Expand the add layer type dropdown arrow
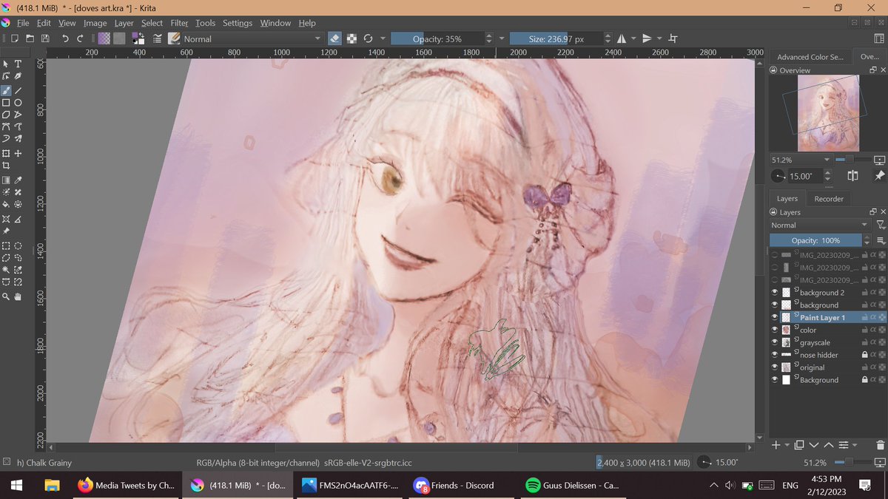Screen dimensions: 888x499 [787, 445]
